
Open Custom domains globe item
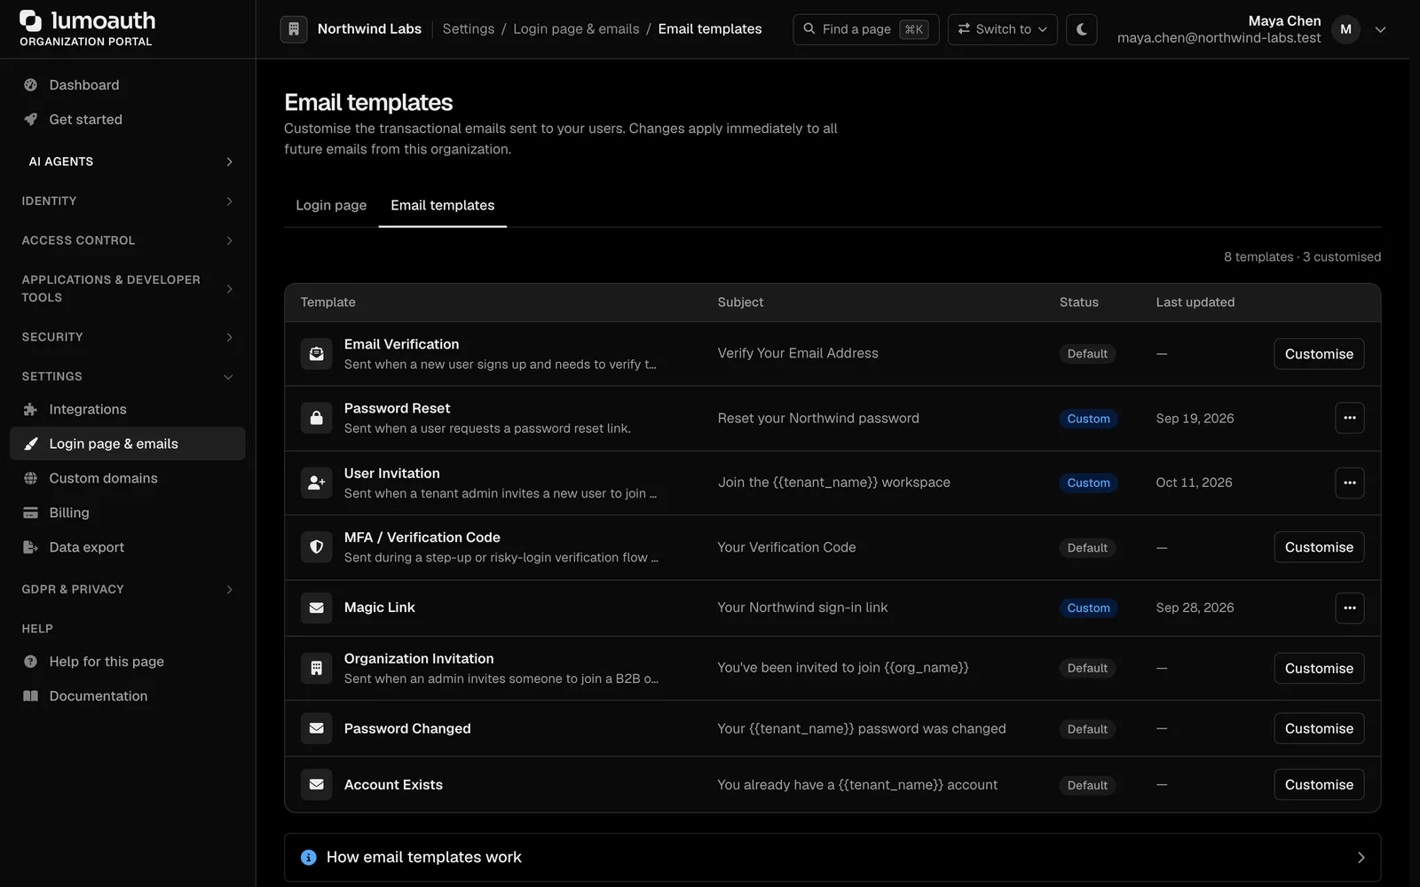tap(128, 478)
